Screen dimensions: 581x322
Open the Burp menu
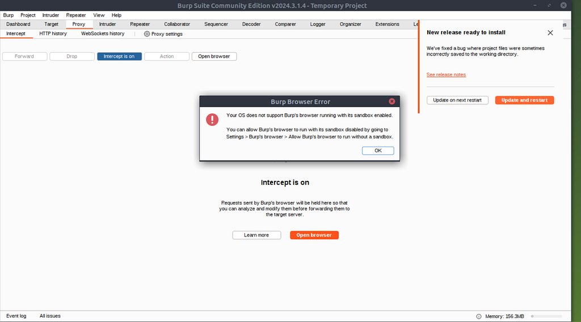[8, 15]
